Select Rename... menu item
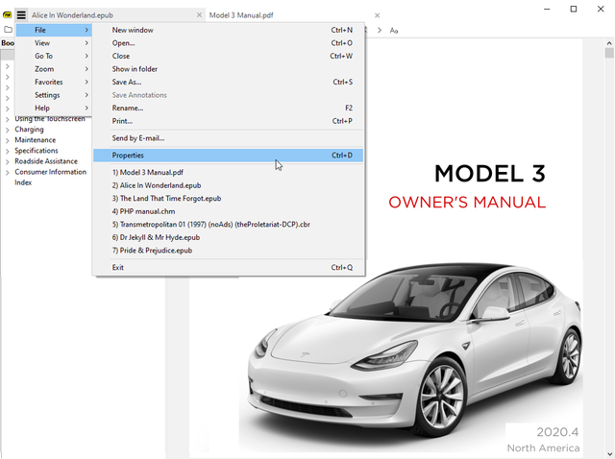 pyautogui.click(x=229, y=108)
